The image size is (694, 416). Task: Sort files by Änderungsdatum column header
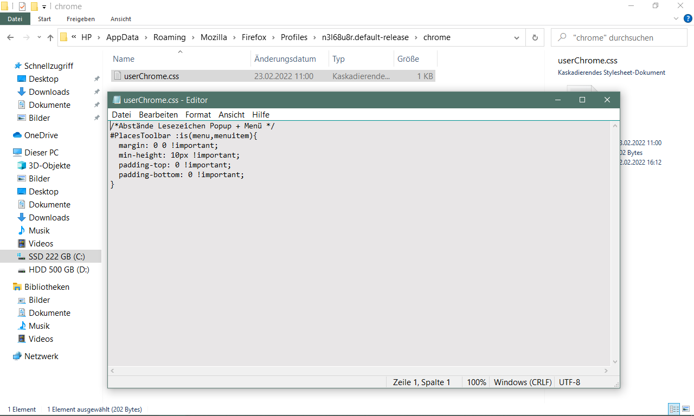tap(285, 59)
